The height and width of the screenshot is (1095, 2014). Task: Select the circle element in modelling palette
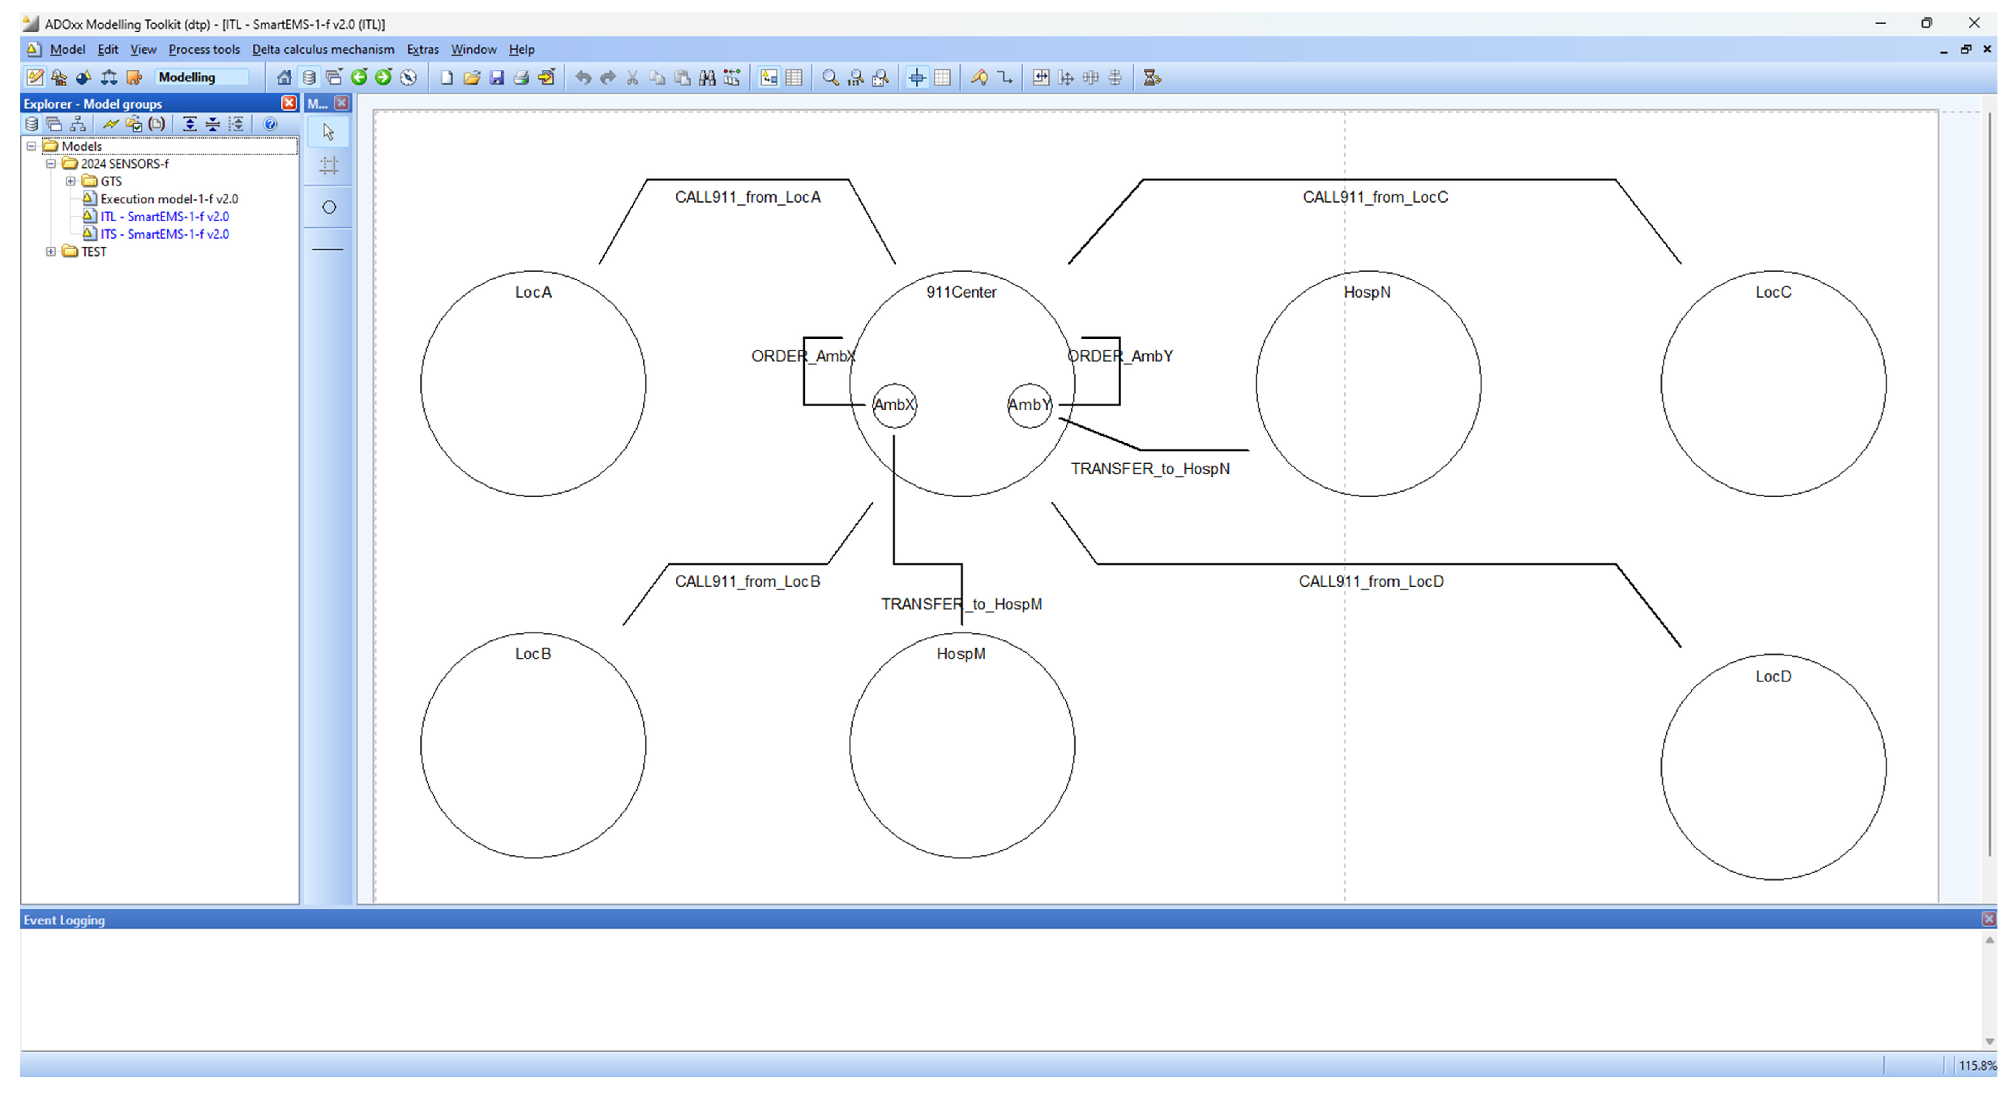point(329,207)
